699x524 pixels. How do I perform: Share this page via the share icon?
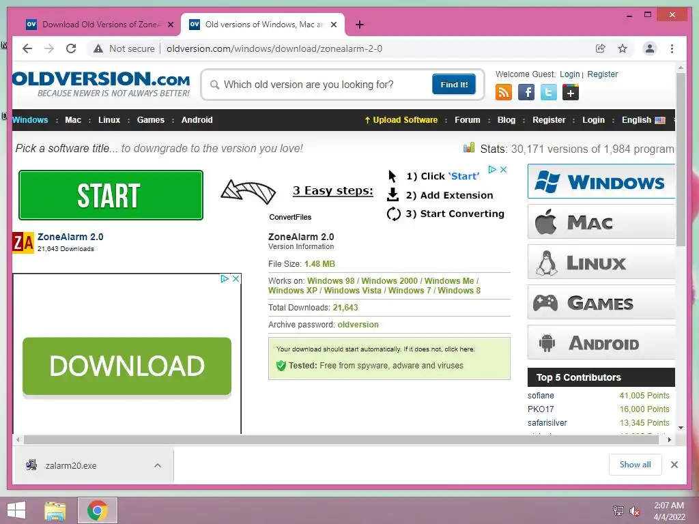[x=601, y=48]
